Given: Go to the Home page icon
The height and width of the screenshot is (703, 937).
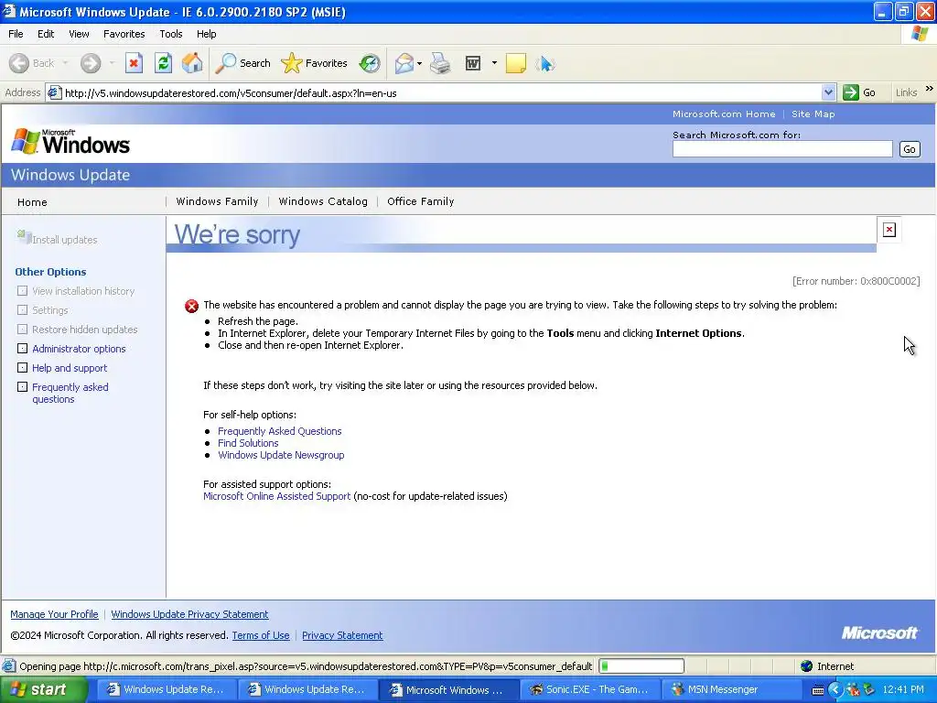Looking at the screenshot, I should coord(192,63).
